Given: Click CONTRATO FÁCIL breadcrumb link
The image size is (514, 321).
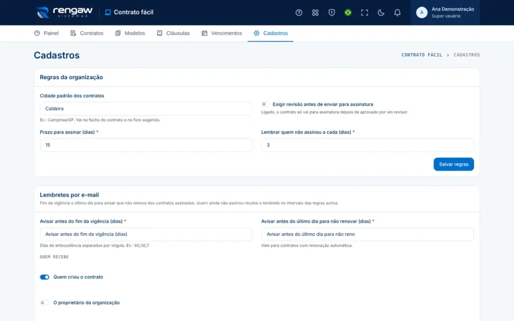Looking at the screenshot, I should click(422, 55).
